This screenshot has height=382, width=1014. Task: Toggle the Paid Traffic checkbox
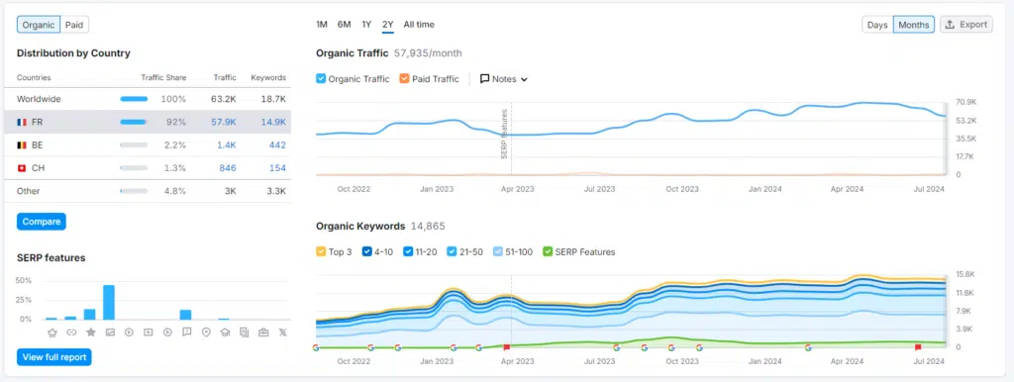(404, 79)
